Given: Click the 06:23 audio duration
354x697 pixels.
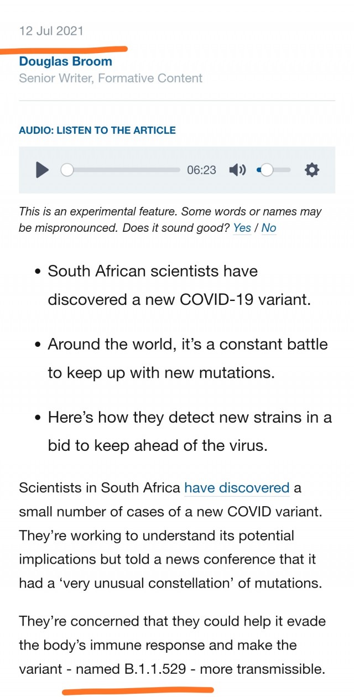Looking at the screenshot, I should pyautogui.click(x=201, y=170).
